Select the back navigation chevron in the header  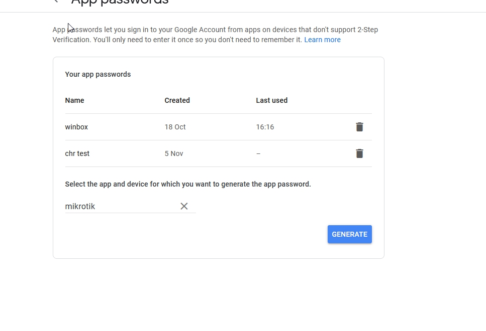(x=55, y=2)
